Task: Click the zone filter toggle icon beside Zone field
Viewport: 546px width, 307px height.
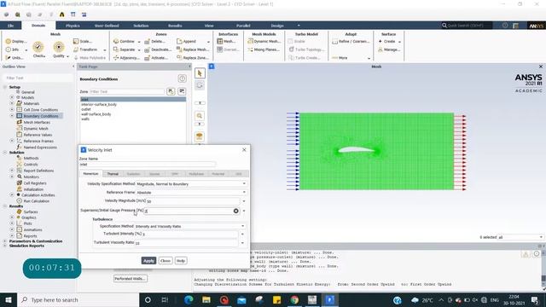Action: tap(171, 91)
